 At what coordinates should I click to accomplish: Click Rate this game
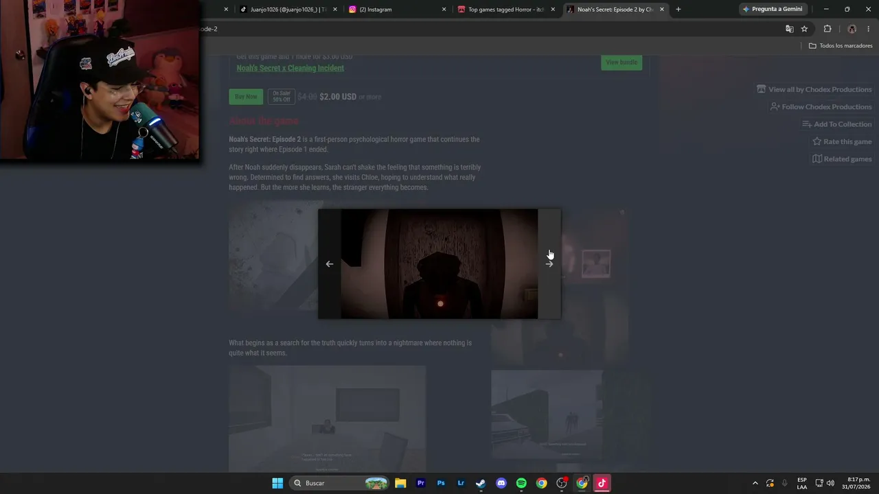(842, 141)
